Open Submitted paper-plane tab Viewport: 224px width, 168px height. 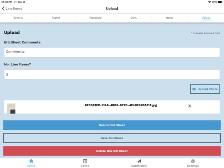point(139,163)
